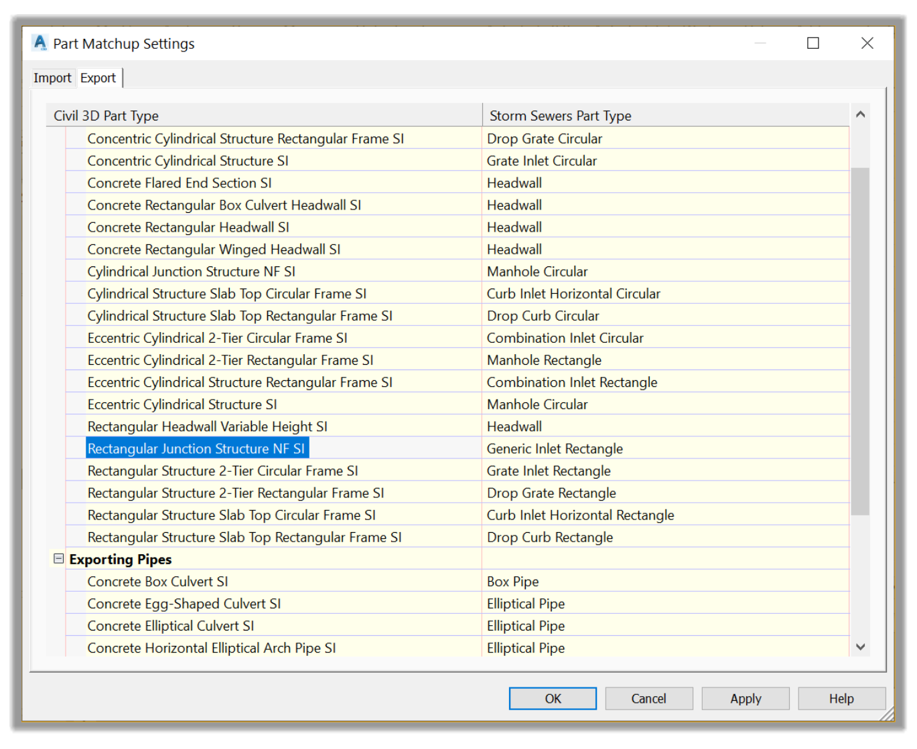Click the Grate Inlet Rectangle cell
917x749 pixels.
(666, 471)
